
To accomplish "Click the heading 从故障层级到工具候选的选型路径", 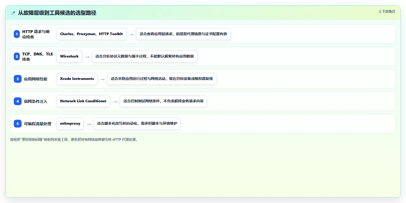I will click(57, 13).
